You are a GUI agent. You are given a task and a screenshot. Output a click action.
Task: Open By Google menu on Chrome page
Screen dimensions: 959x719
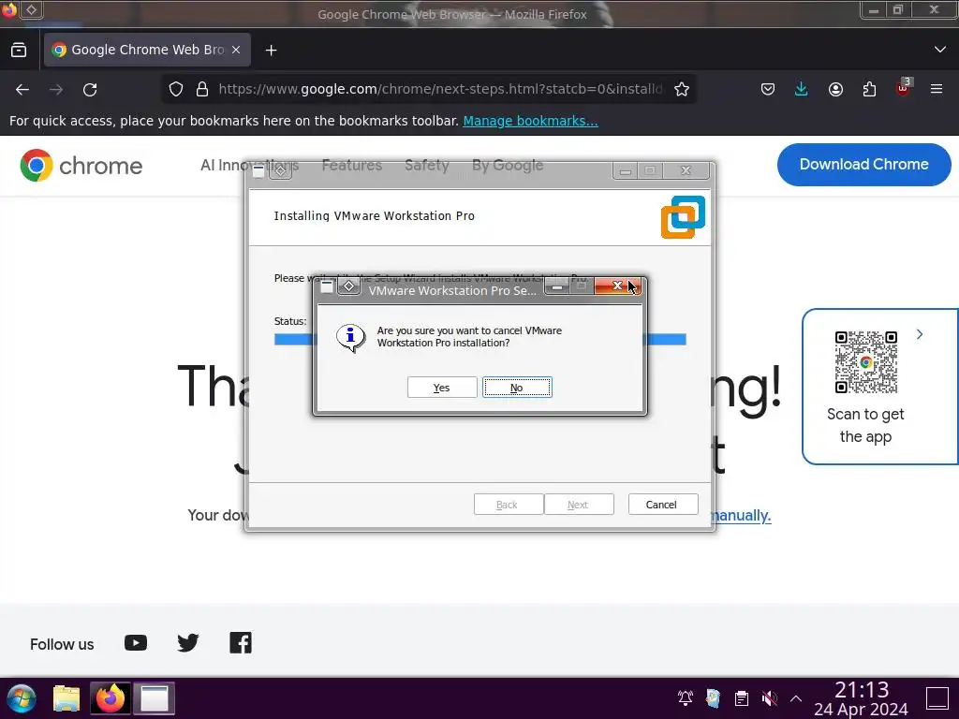(508, 165)
